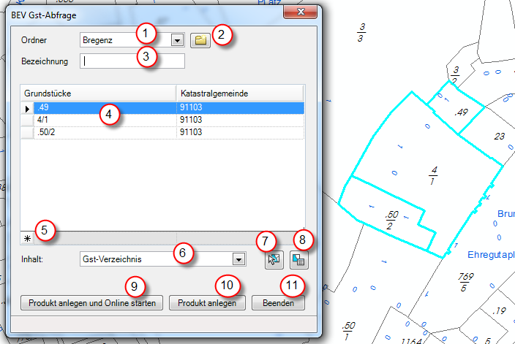The width and height of the screenshot is (515, 344).
Task: Click the Katastralgemeinde column header
Action: 239,93
